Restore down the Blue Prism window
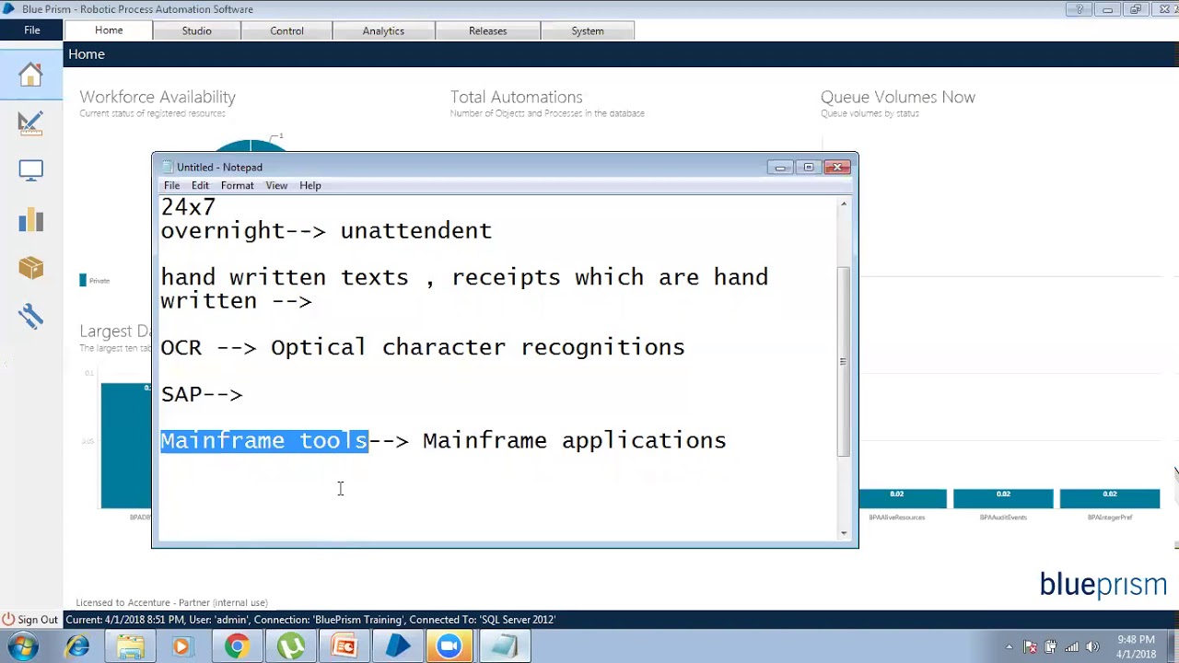1179x663 pixels. pyautogui.click(x=1136, y=9)
